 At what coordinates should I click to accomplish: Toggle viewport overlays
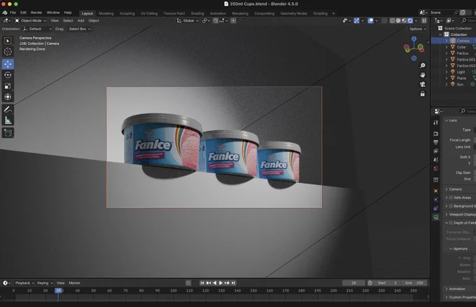(x=371, y=20)
